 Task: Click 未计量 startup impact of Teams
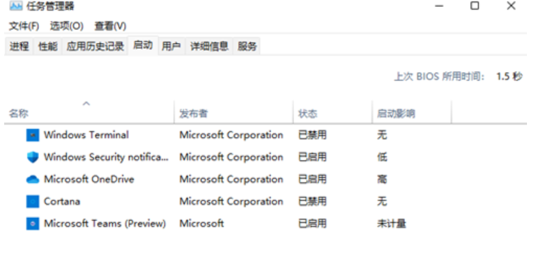[x=391, y=224]
